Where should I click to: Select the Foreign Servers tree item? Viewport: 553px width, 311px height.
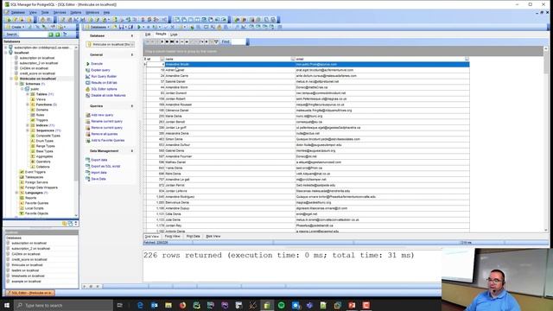click(x=36, y=182)
